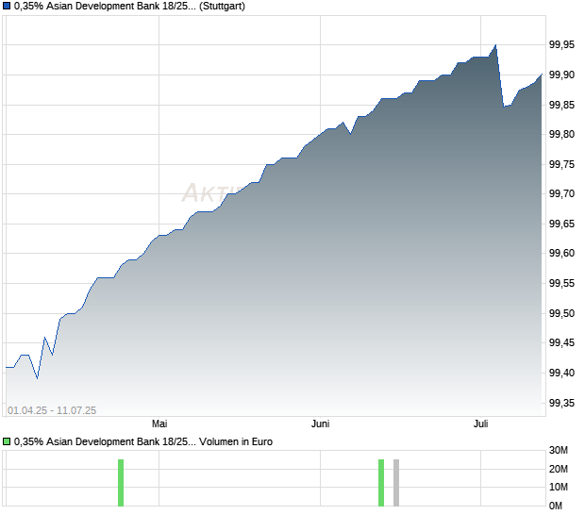Image resolution: width=585 pixels, height=515 pixels.
Task: Click the chart title Asian Development Bank (Stuttgart)
Action: (x=129, y=6)
